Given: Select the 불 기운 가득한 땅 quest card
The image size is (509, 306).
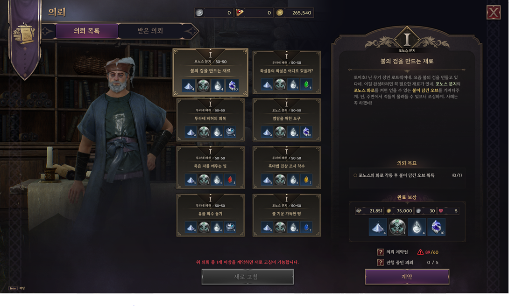Looking at the screenshot, I should coord(287,215).
